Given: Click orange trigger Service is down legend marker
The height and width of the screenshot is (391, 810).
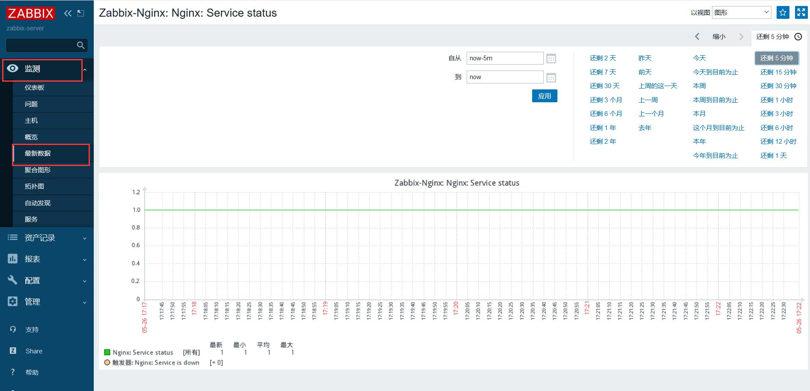Looking at the screenshot, I should click(x=107, y=362).
